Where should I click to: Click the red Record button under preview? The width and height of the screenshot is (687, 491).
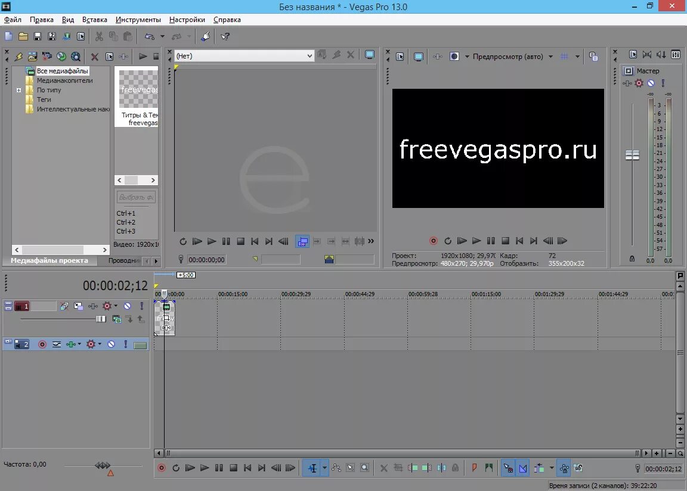click(434, 241)
